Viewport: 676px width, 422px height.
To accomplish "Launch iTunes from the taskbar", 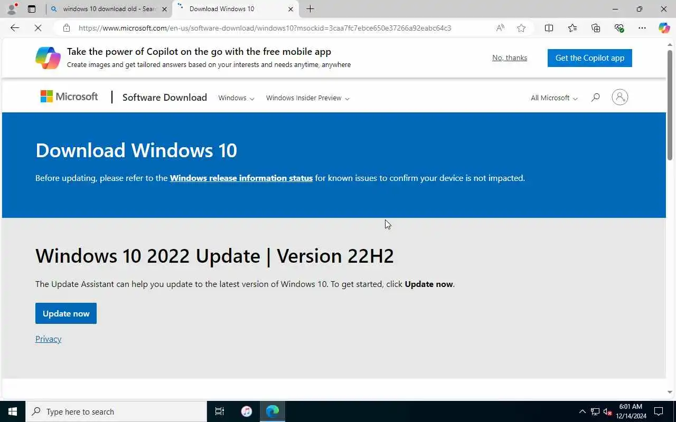I will [x=247, y=411].
